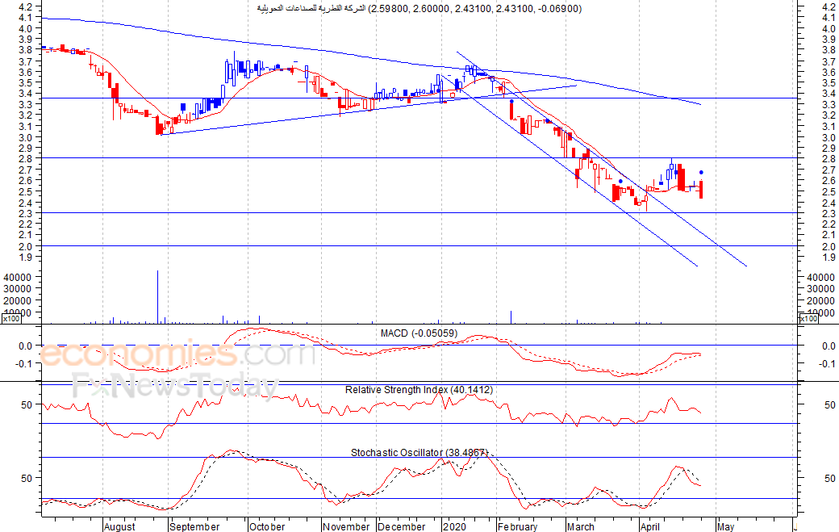839x532 pixels.
Task: Click the right x100 volume scale box
Action: 808,319
